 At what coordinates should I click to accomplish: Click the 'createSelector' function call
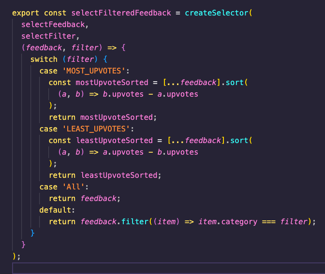(x=216, y=13)
